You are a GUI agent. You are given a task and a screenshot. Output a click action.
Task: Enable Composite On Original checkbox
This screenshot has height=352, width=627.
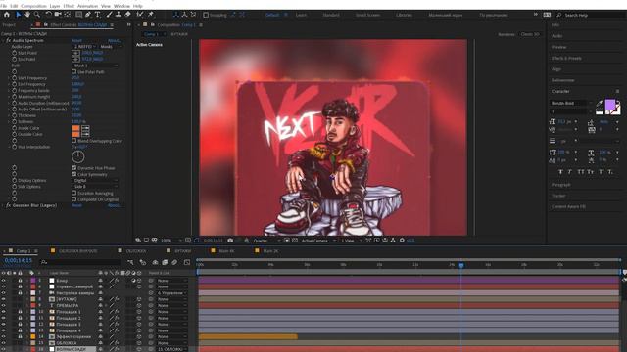(74, 199)
